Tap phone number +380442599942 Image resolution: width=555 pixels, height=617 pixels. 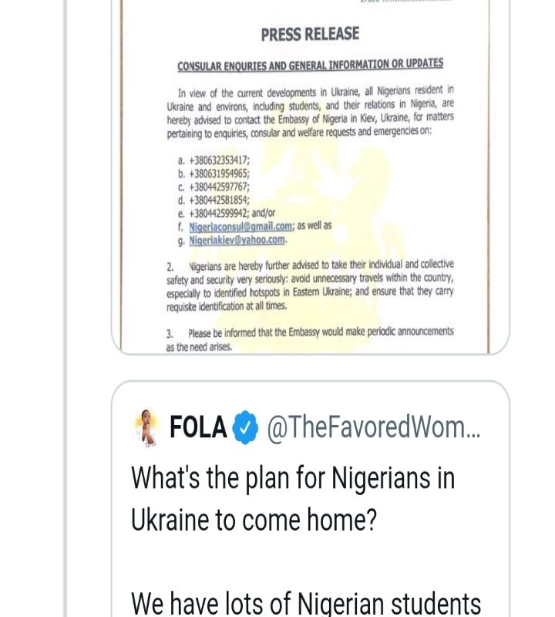(x=220, y=213)
